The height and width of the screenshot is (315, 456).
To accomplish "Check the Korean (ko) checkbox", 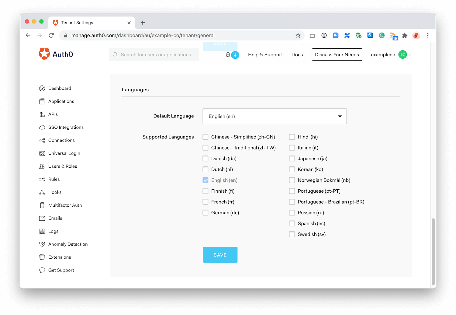I will 292,169.
